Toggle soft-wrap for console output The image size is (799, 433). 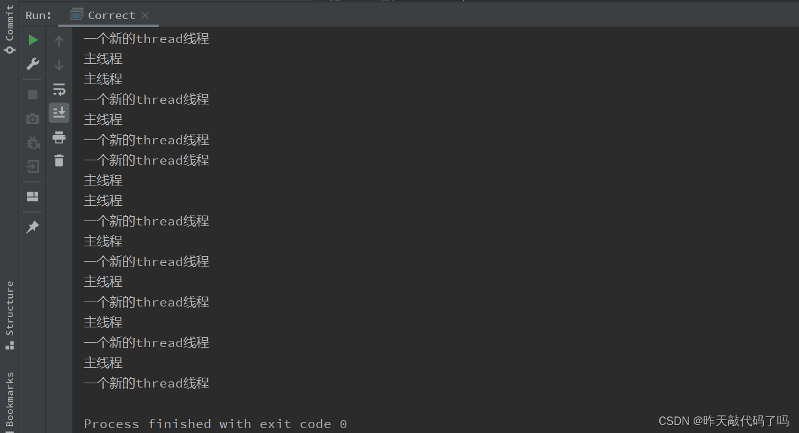pos(59,89)
